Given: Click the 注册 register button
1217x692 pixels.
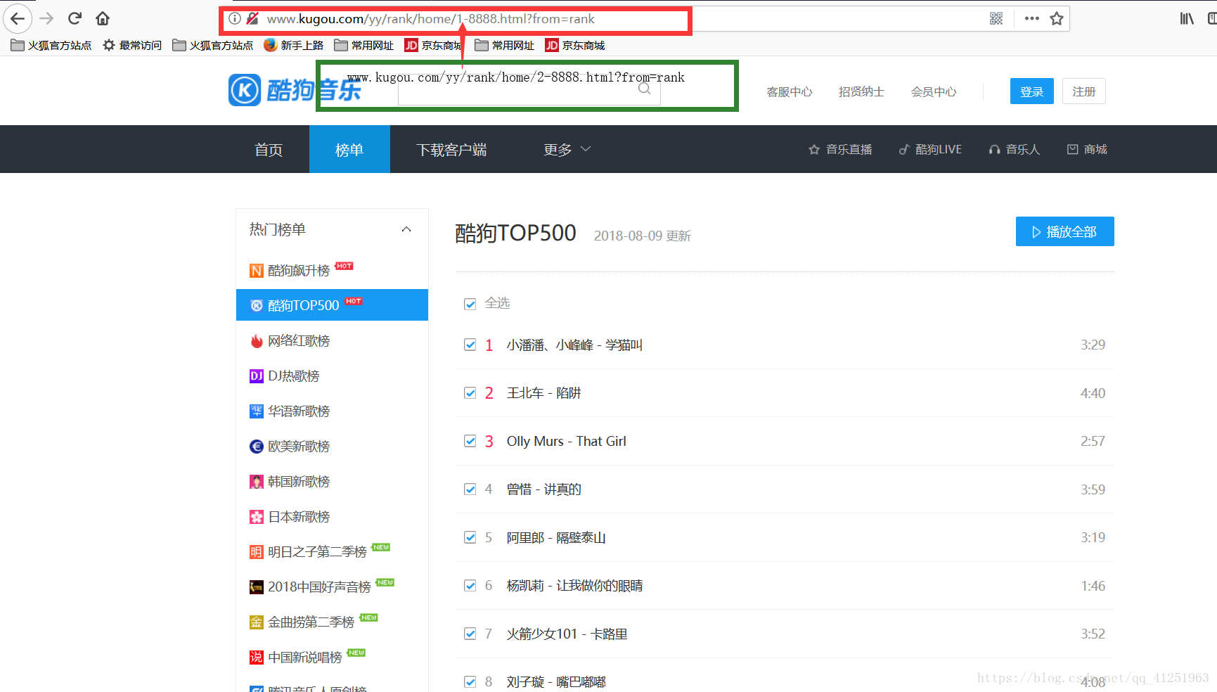Looking at the screenshot, I should (1083, 91).
